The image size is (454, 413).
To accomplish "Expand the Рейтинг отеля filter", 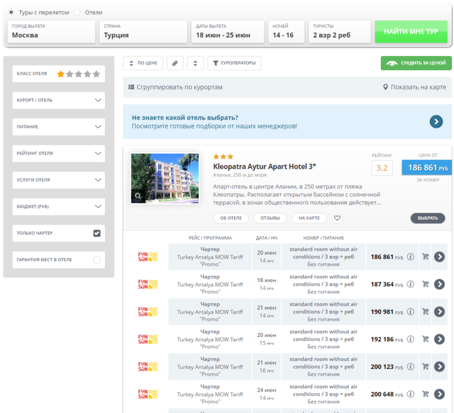I will coord(59,153).
